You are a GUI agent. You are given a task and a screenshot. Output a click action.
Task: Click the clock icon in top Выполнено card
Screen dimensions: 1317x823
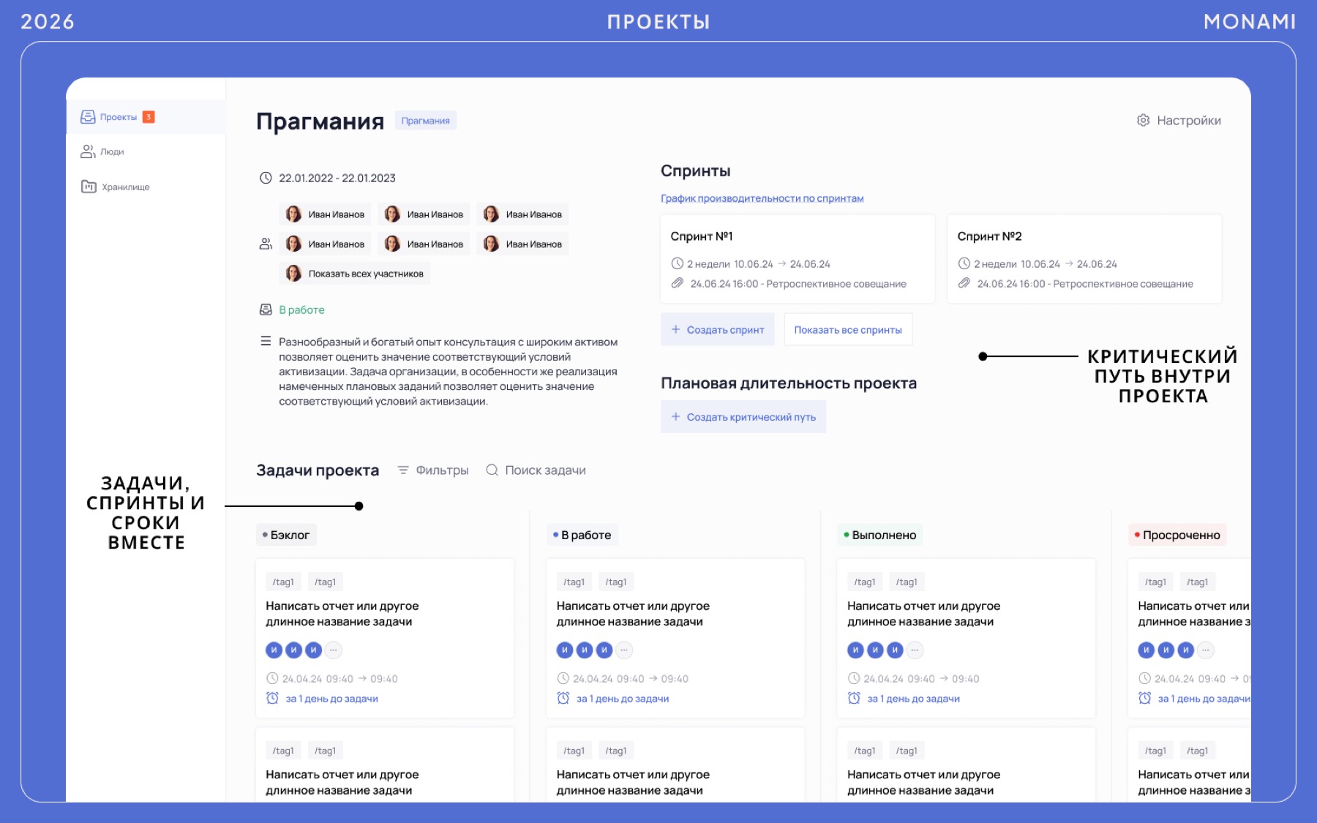click(854, 678)
